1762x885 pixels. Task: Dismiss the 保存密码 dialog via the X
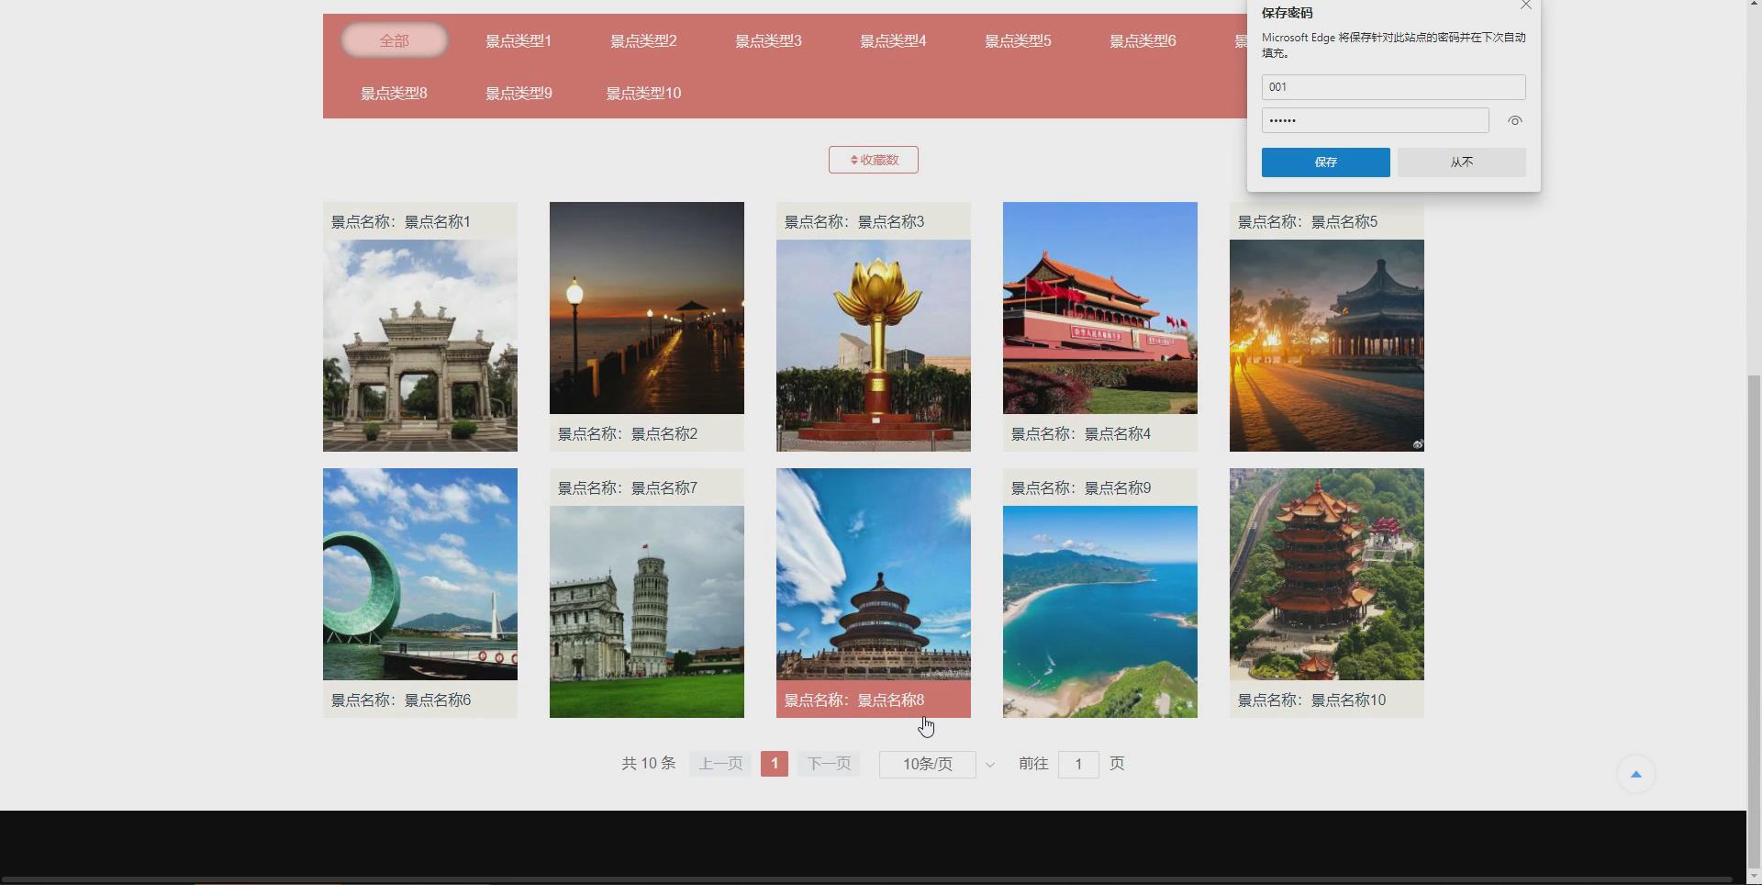pyautogui.click(x=1525, y=6)
